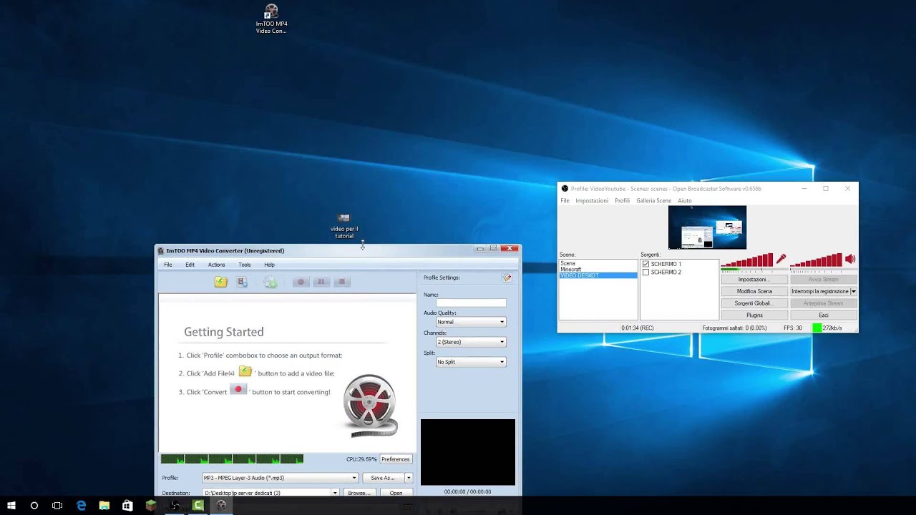Click the Browse... button
Viewport: 916px width, 515px height.
point(359,493)
